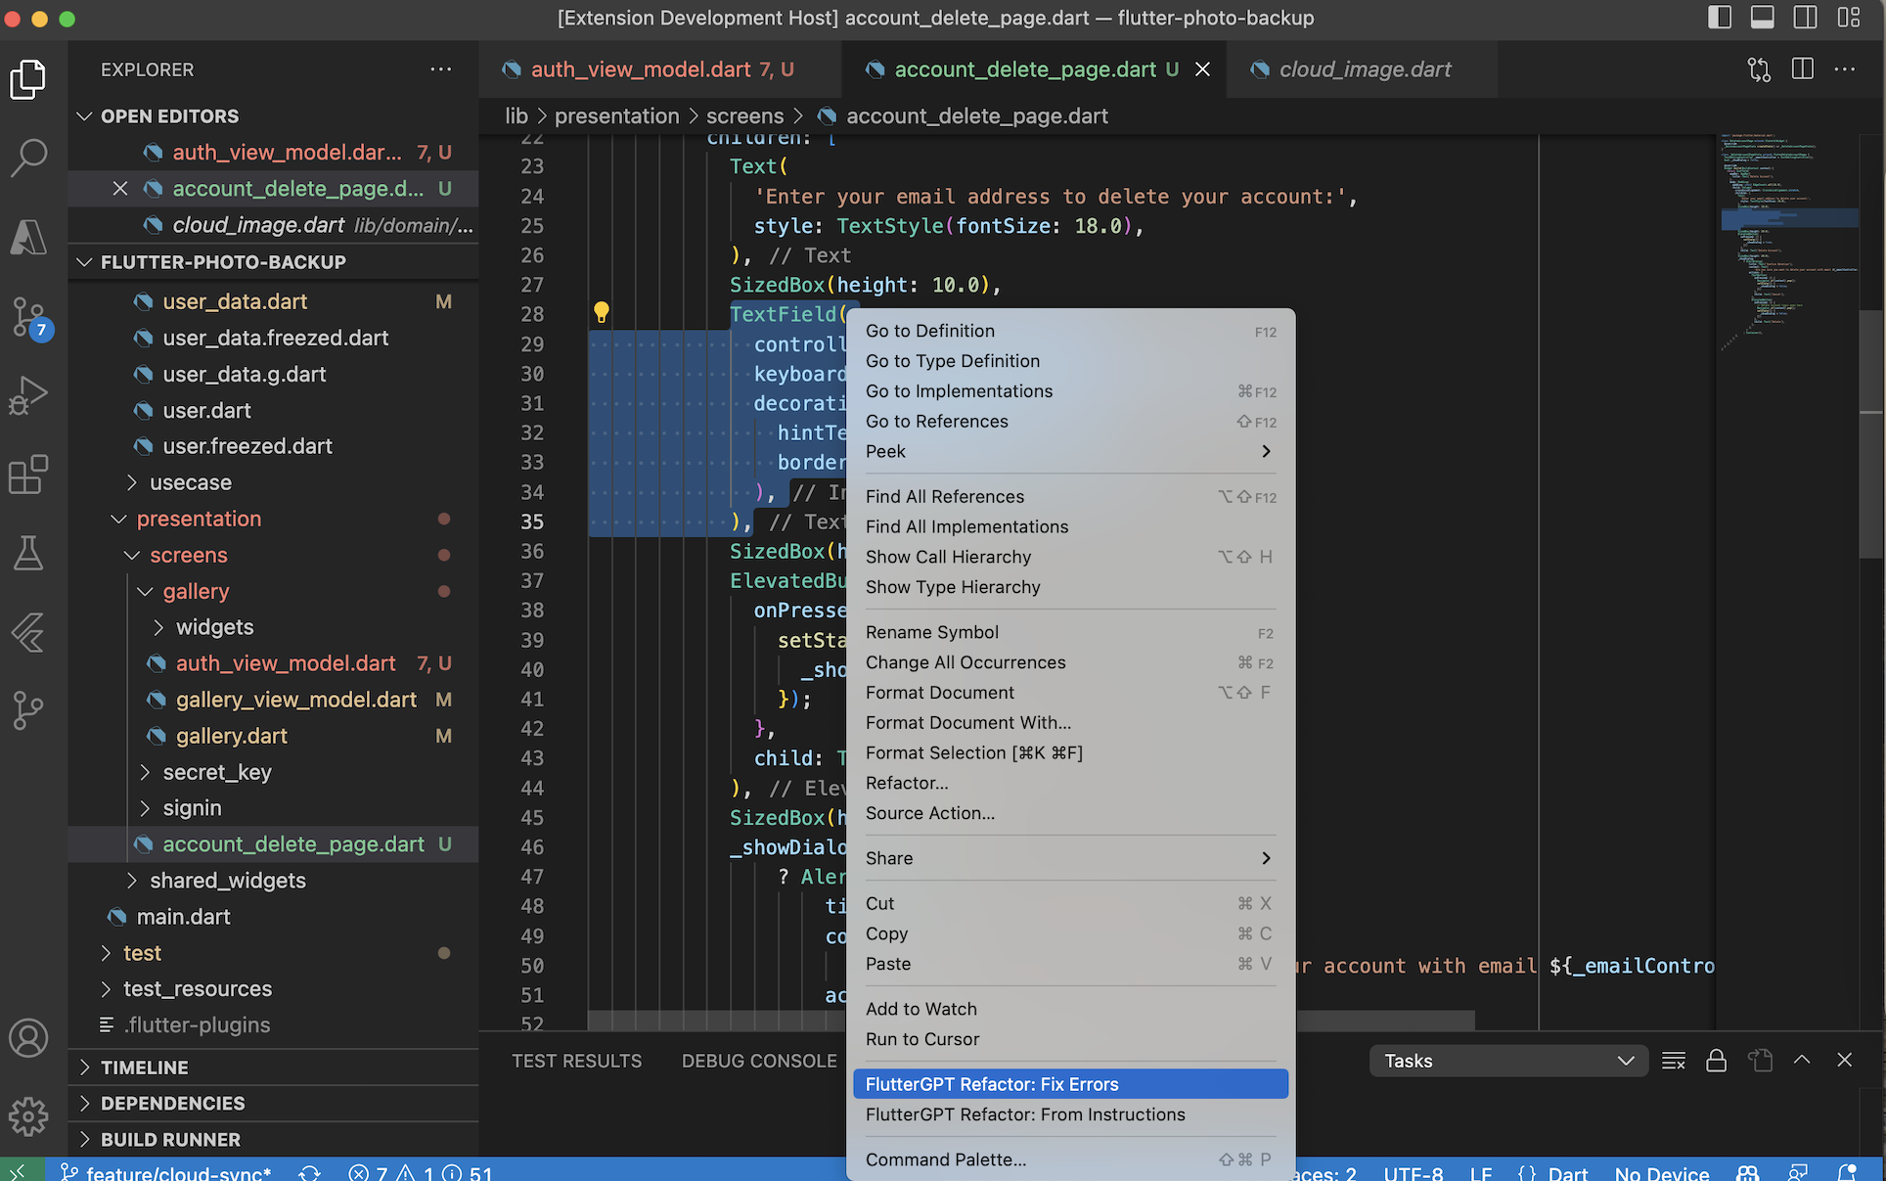The width and height of the screenshot is (1886, 1181).
Task: Select FlutterGPT Refactor: From Instructions option
Action: (x=1025, y=1114)
